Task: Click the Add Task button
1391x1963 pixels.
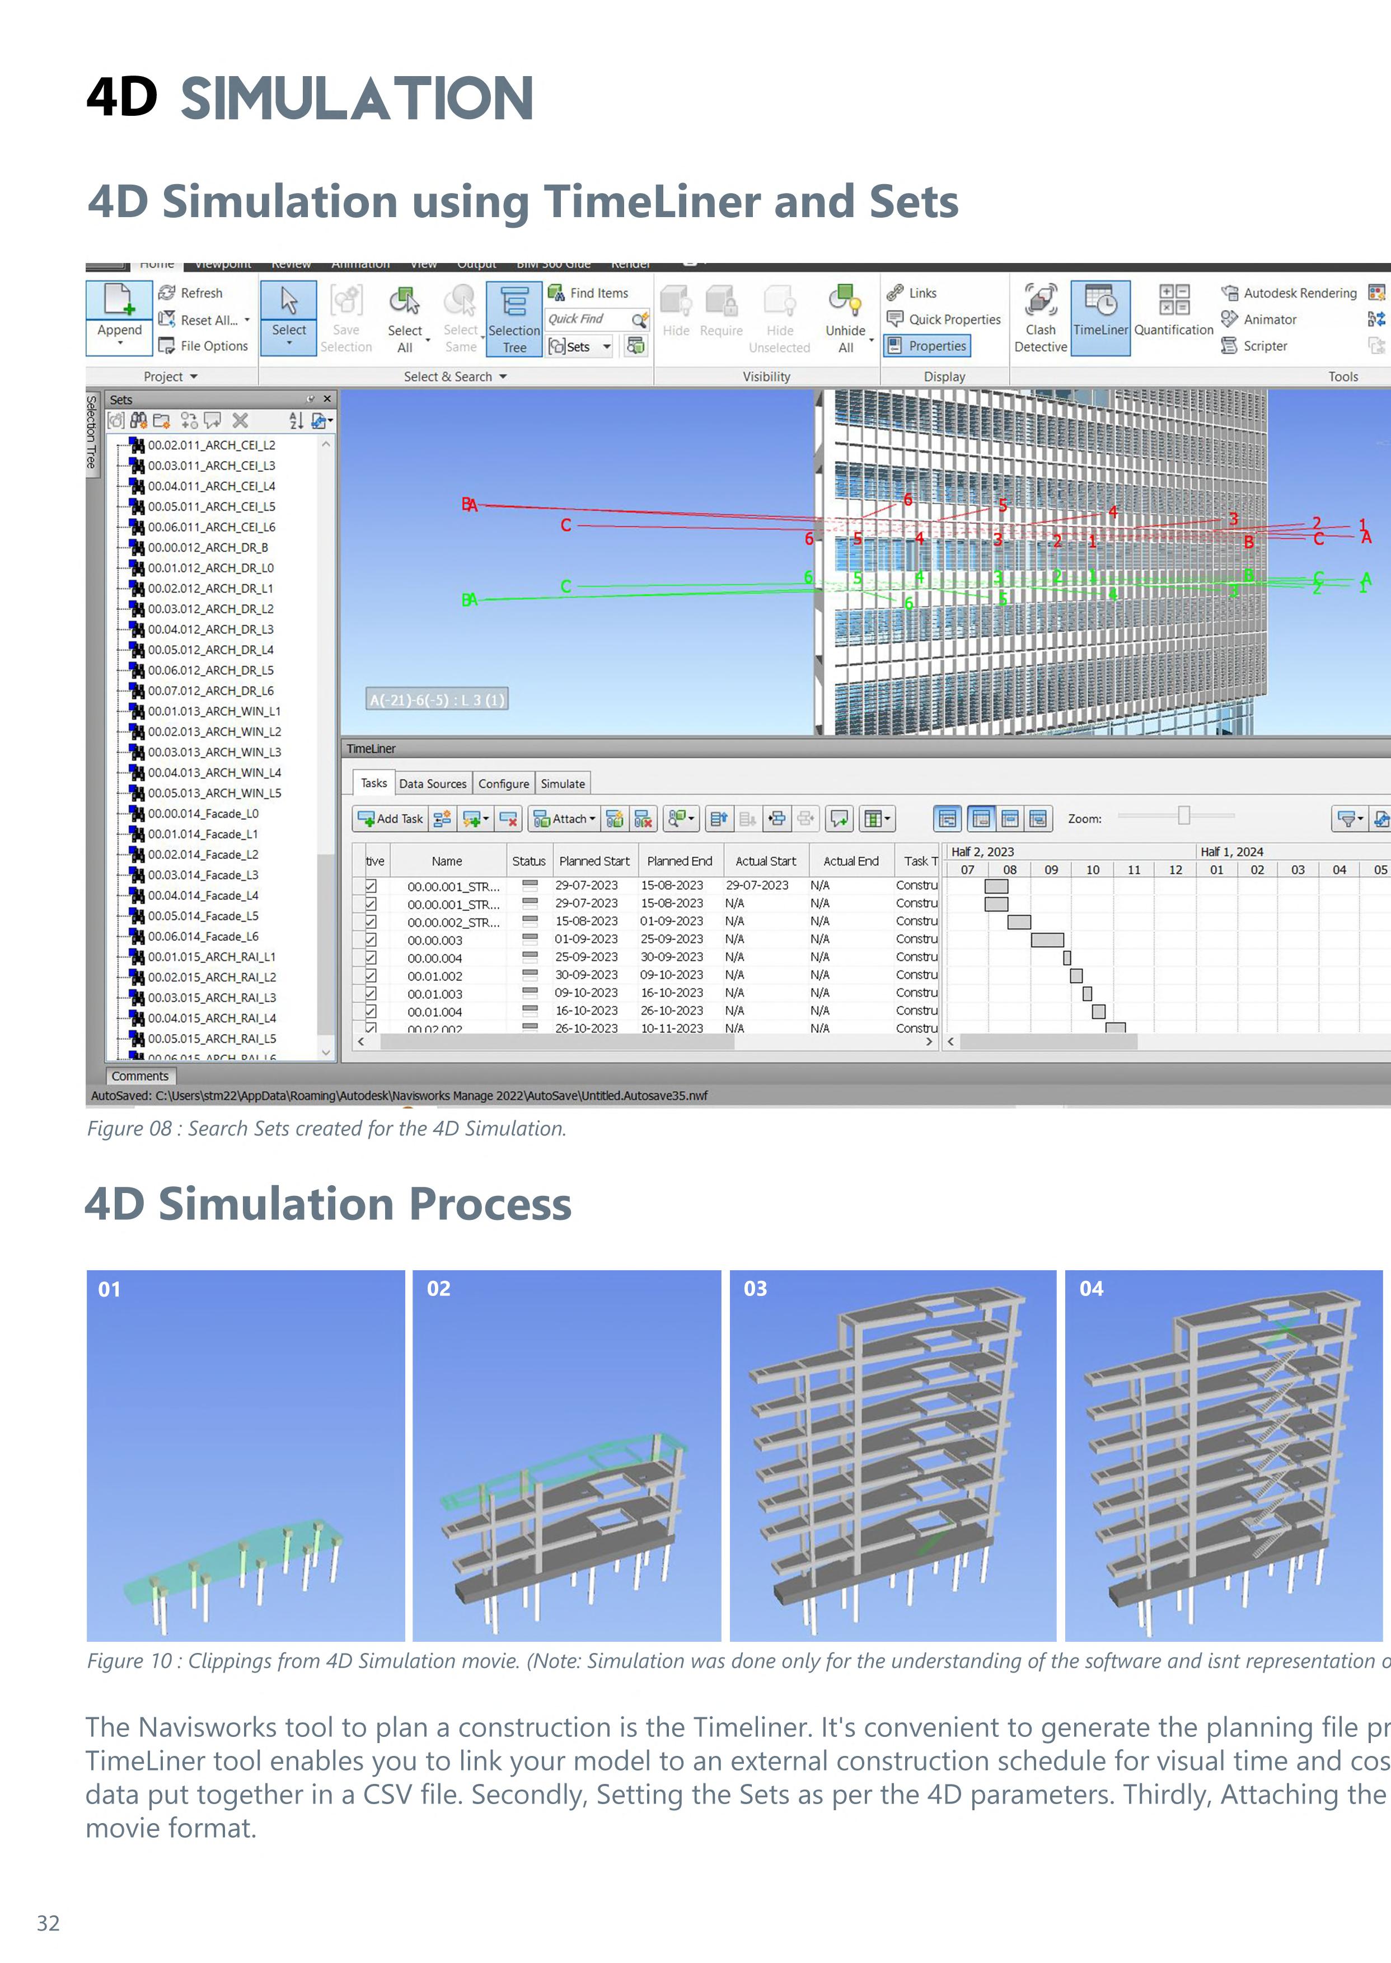Action: (x=391, y=819)
